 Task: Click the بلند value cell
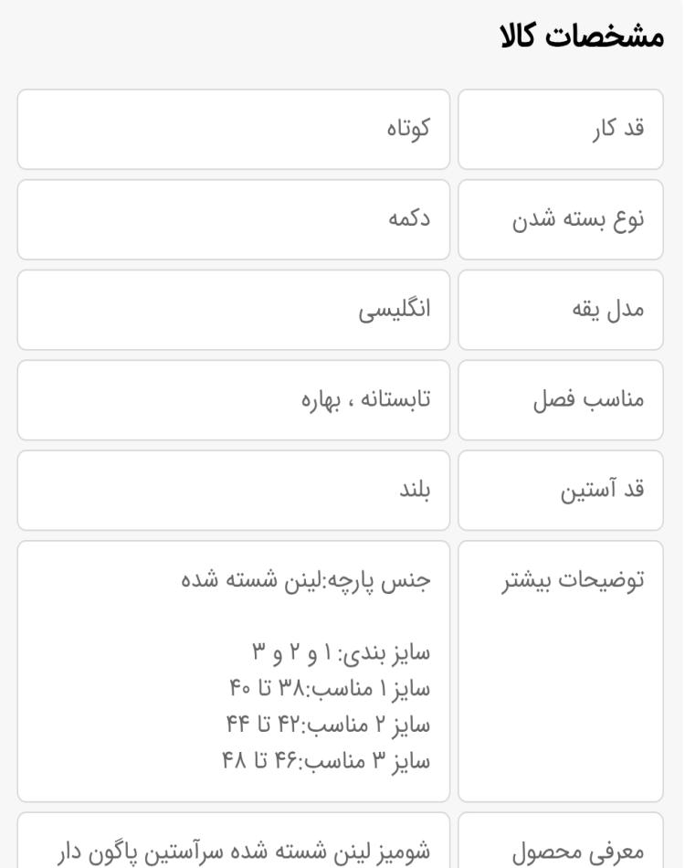click(234, 490)
